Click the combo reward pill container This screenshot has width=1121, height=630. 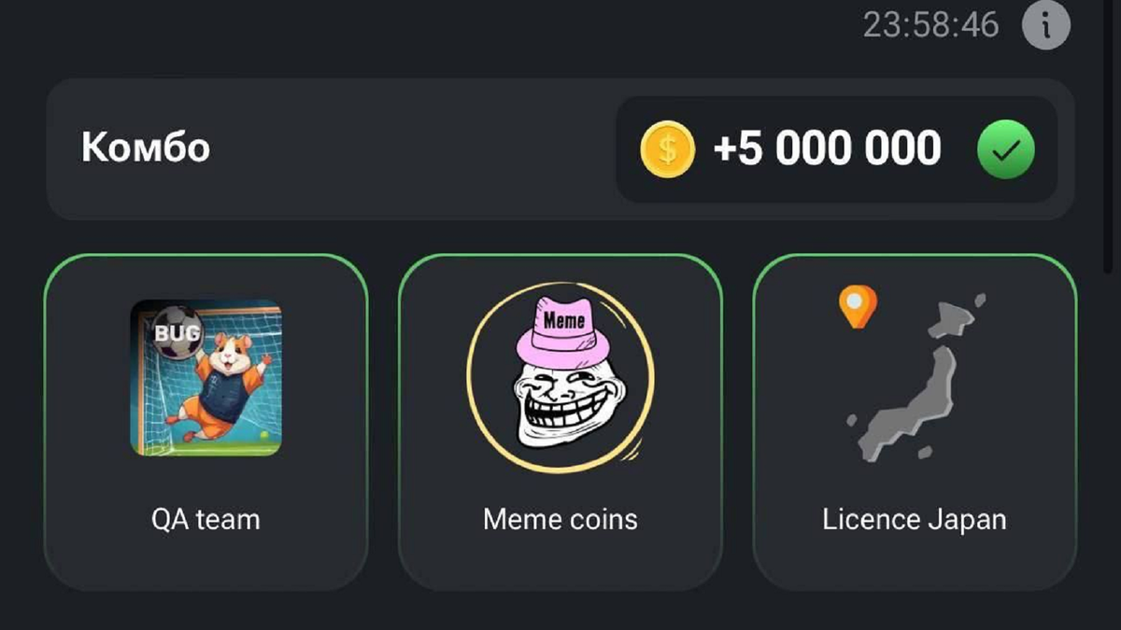[837, 149]
